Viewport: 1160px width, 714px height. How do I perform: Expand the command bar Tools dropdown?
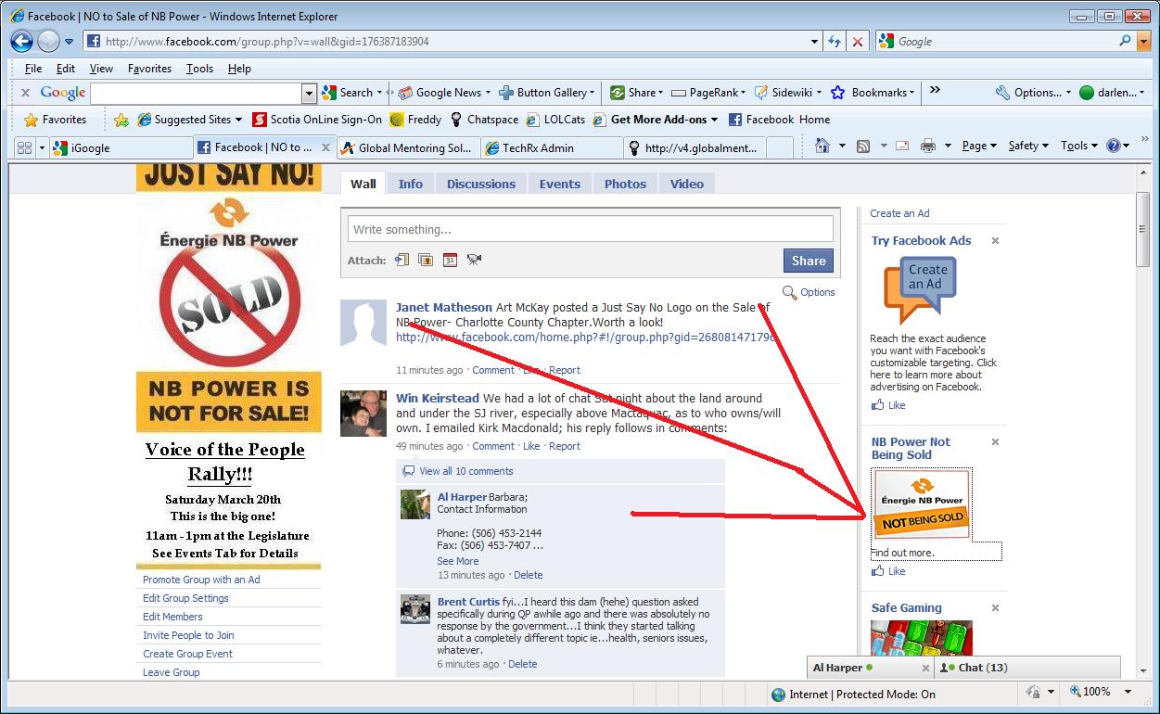[x=1079, y=146]
